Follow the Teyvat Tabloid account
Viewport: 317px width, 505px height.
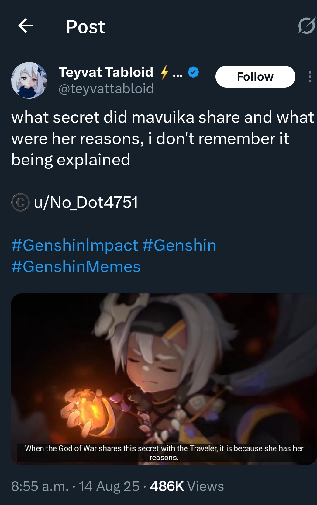(255, 77)
